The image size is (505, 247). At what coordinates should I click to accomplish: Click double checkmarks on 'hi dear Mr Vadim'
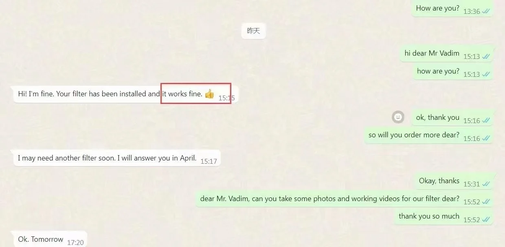(486, 56)
